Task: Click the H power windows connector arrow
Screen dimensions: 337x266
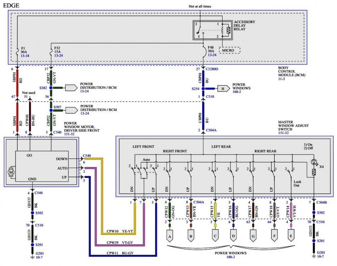Action: point(223,89)
